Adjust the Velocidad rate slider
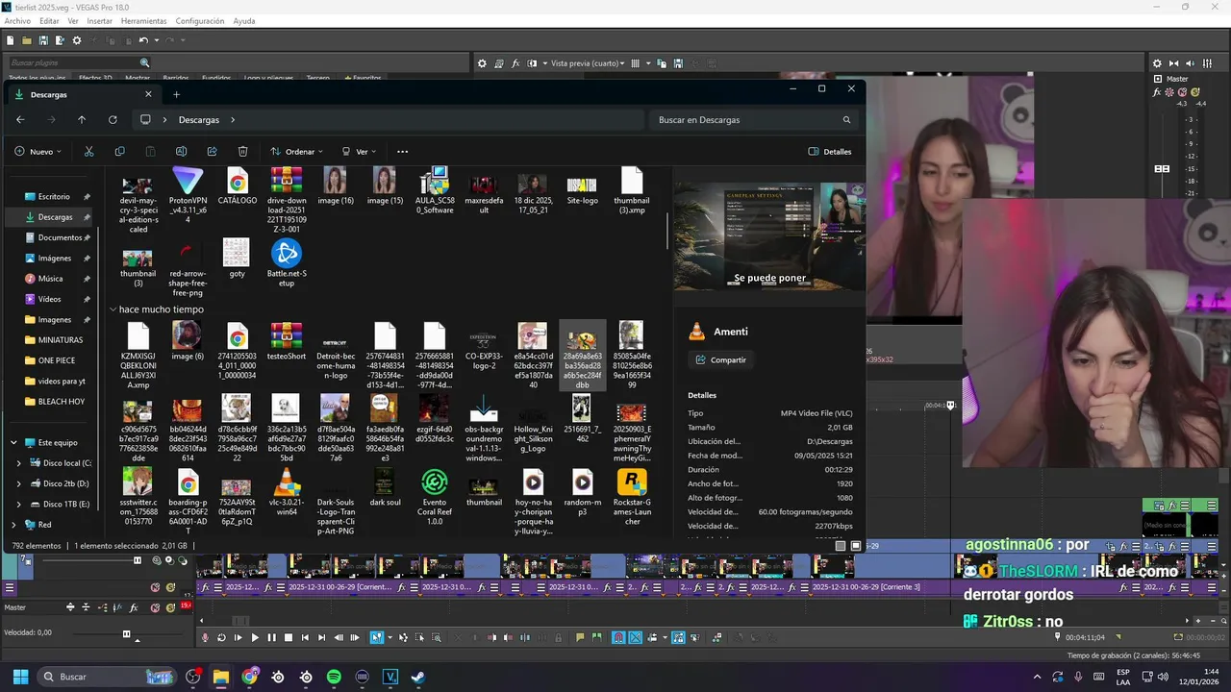The width and height of the screenshot is (1231, 692). [x=126, y=633]
